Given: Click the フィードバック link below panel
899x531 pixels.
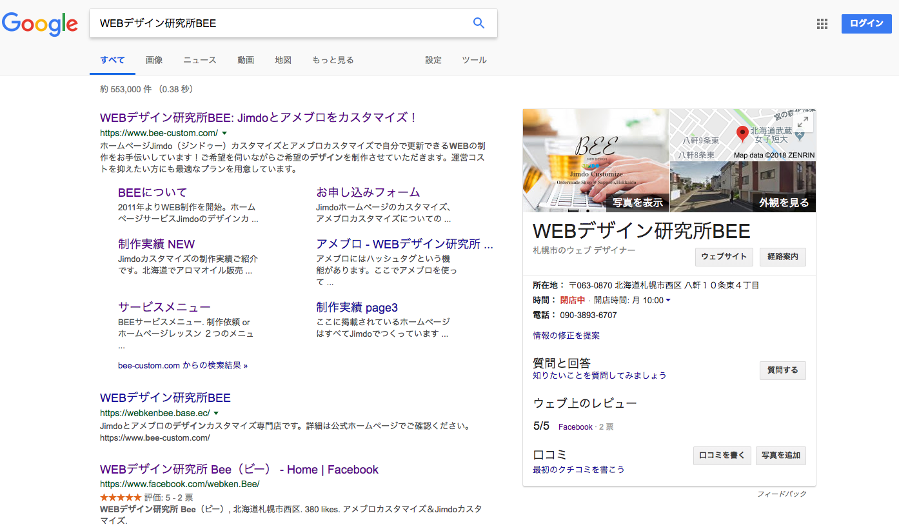Looking at the screenshot, I should point(782,494).
